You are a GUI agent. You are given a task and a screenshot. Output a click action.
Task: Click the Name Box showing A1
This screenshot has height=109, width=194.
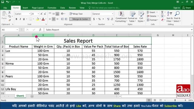point(10,30)
